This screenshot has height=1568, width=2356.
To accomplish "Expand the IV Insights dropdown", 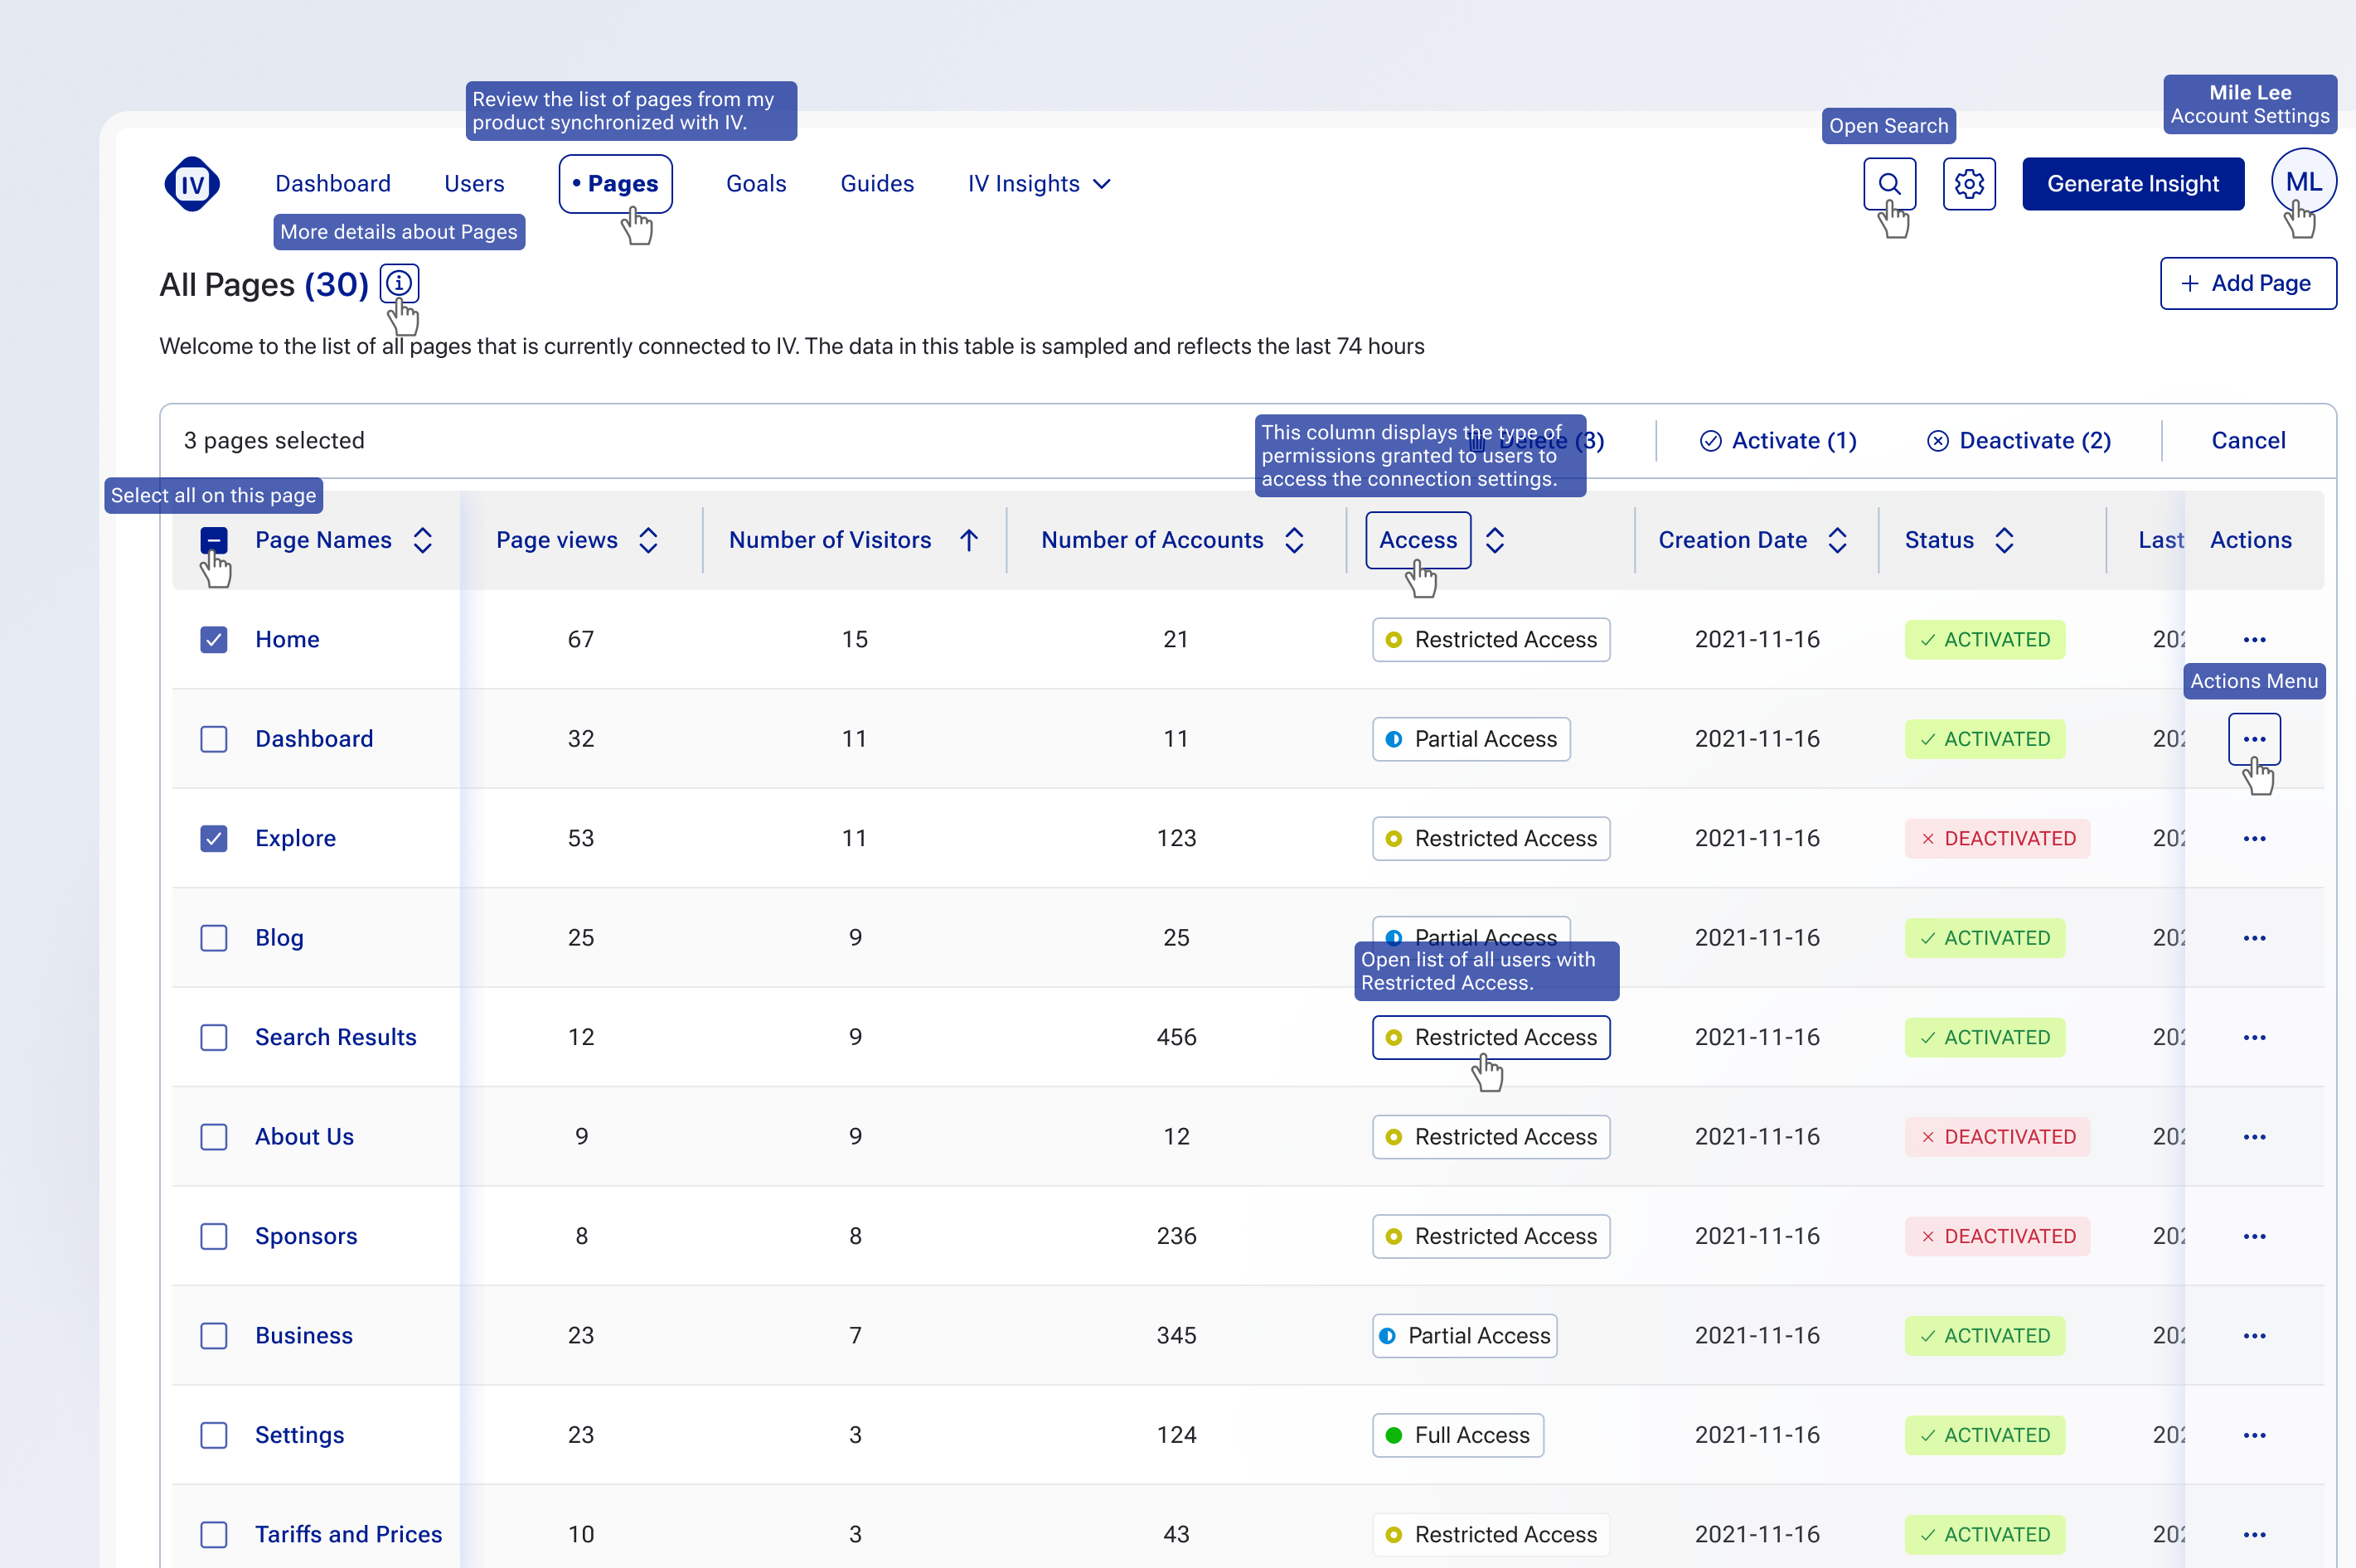I will tap(1038, 184).
